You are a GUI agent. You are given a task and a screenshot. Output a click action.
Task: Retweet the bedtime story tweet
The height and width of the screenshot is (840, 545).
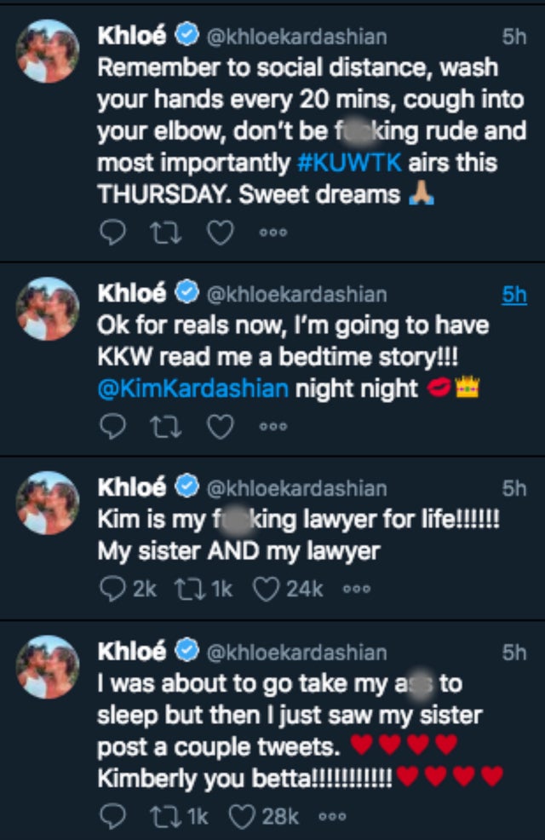[x=165, y=427]
